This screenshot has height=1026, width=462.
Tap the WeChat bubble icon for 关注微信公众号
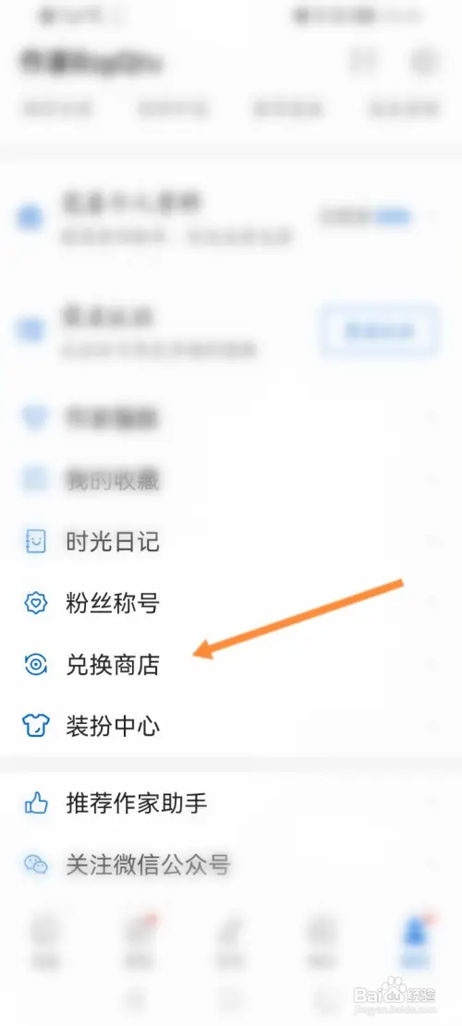(x=36, y=864)
